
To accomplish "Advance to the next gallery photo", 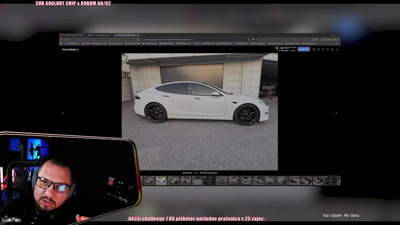I will [x=336, y=113].
